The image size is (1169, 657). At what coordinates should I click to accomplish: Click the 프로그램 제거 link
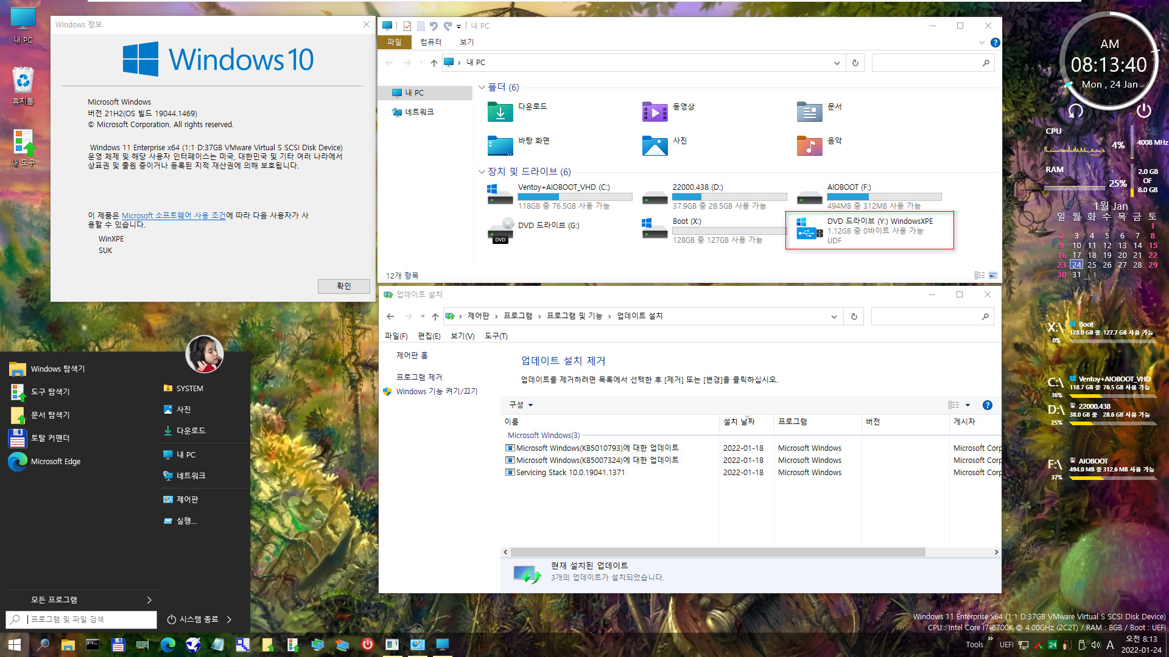click(420, 377)
